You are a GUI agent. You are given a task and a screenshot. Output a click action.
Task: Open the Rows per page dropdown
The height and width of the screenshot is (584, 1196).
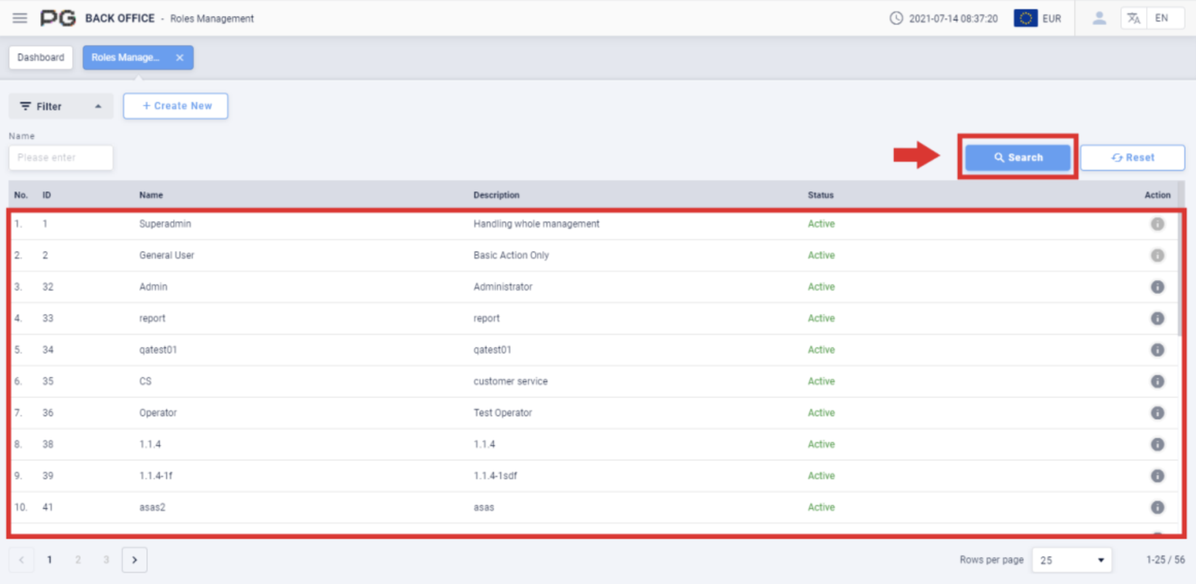1072,559
